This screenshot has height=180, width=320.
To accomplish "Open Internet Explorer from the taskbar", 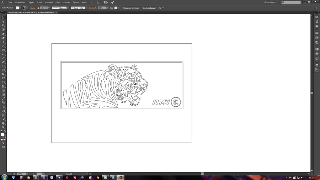I will (36, 178).
